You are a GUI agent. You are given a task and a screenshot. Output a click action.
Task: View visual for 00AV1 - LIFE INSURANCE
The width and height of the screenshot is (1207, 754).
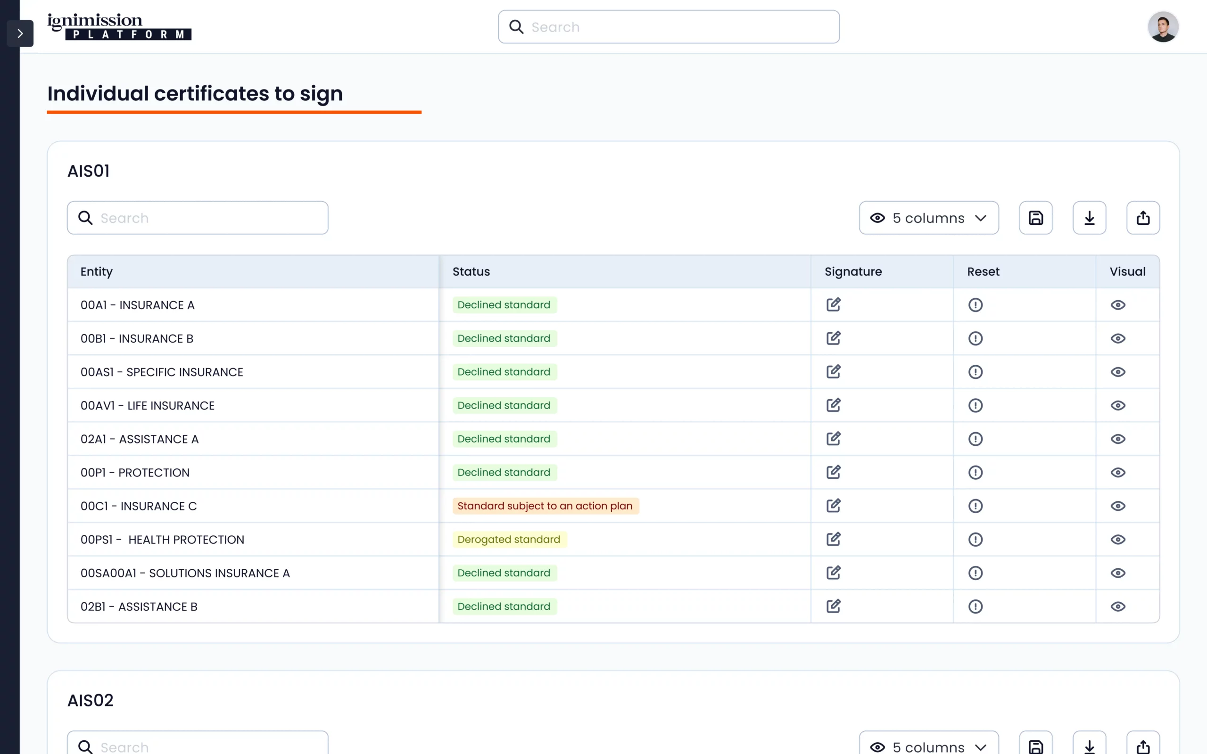point(1118,405)
